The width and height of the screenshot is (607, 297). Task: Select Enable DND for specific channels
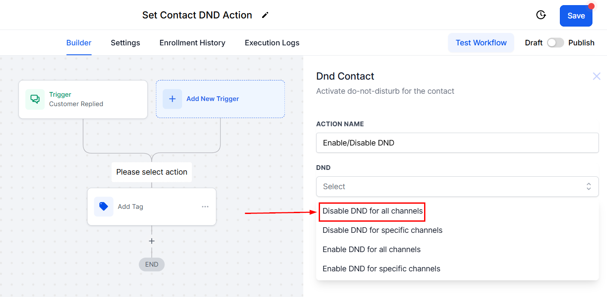coord(381,269)
